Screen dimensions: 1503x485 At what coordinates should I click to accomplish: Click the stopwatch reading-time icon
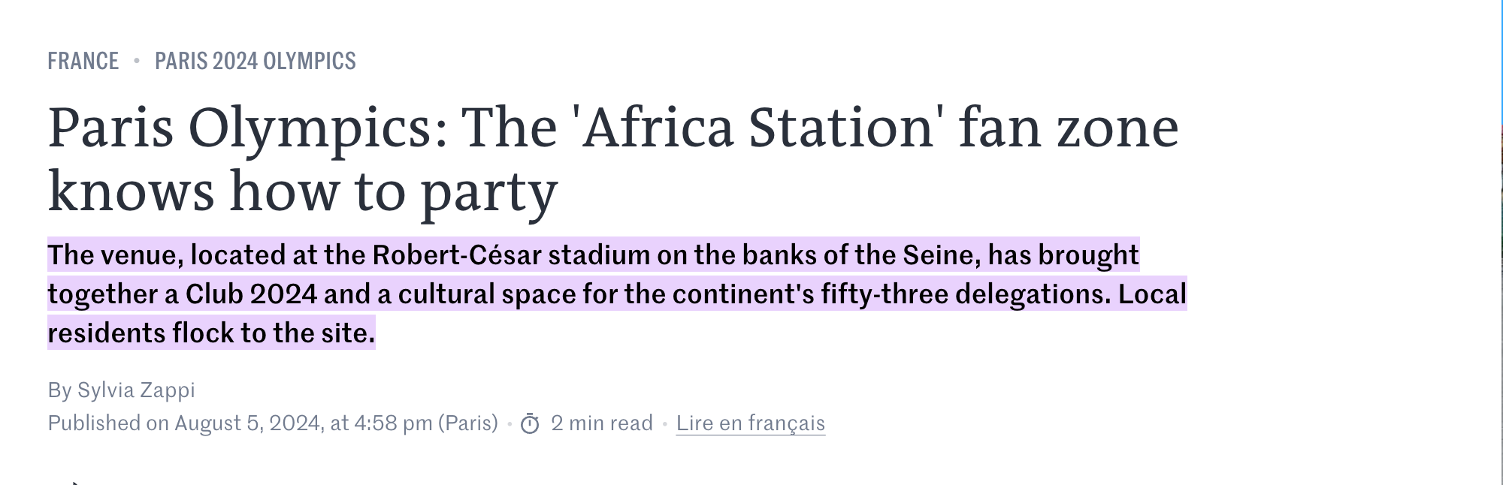530,423
